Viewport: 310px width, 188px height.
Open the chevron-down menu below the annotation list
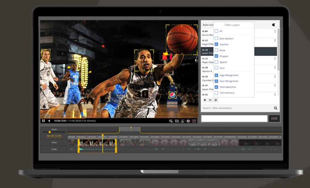210,100
